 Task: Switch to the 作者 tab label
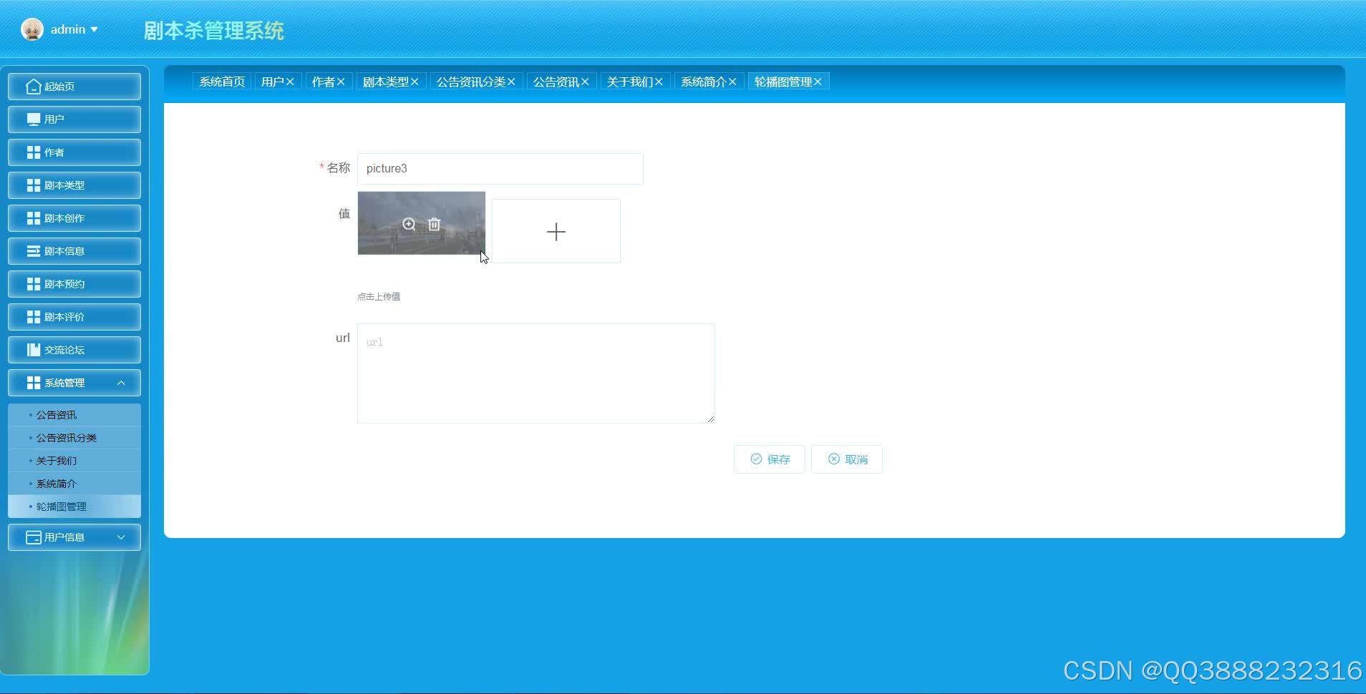(323, 82)
